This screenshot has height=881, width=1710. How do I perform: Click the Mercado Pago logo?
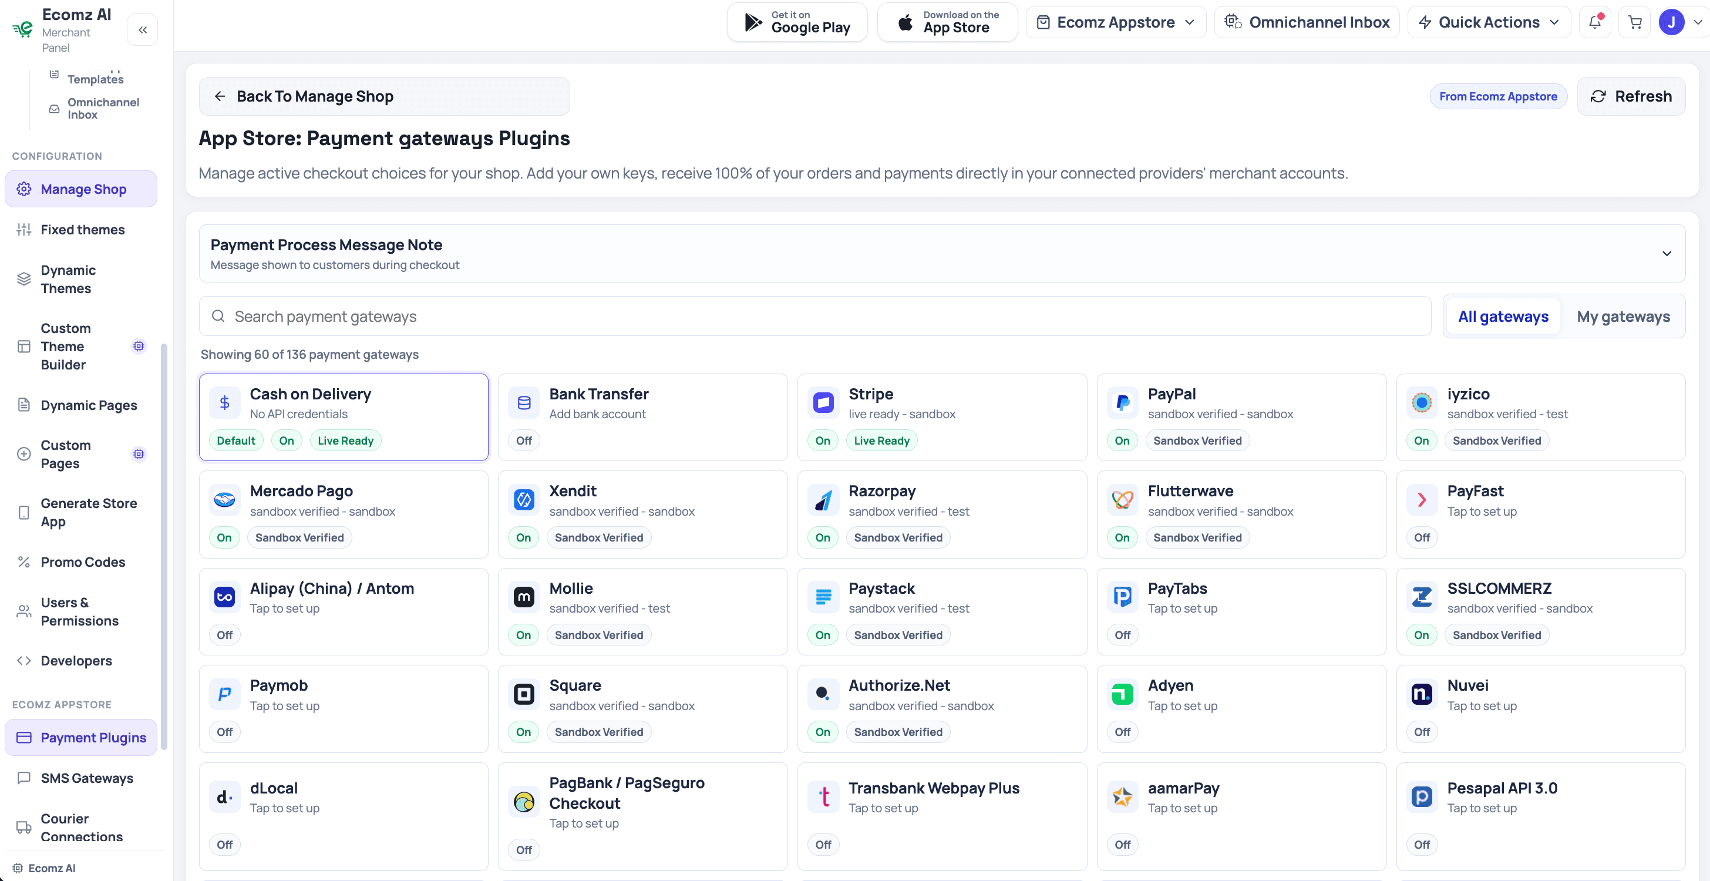tap(224, 500)
